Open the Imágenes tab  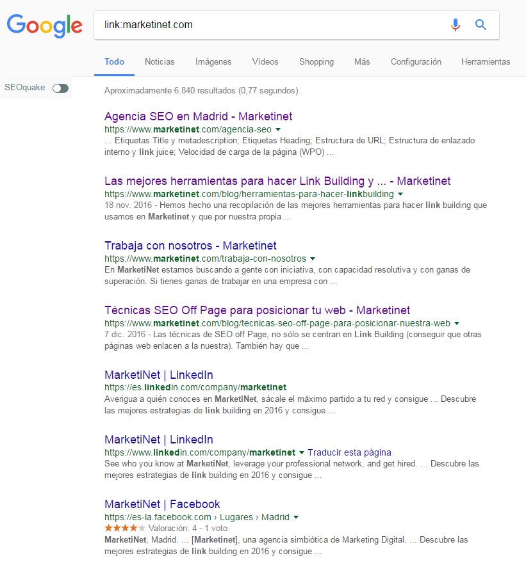click(x=213, y=61)
